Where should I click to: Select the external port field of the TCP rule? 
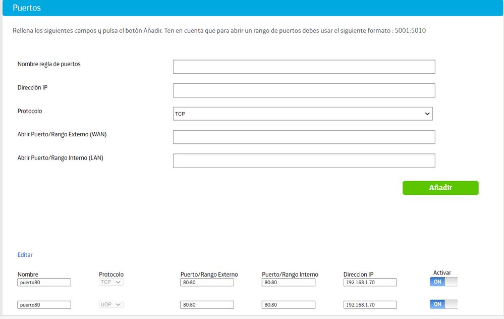click(x=207, y=283)
